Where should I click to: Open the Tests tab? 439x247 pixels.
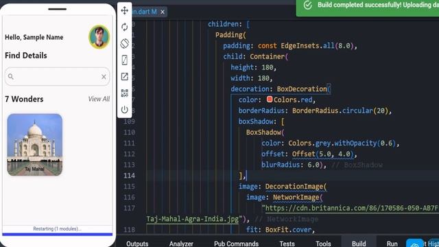point(287,244)
